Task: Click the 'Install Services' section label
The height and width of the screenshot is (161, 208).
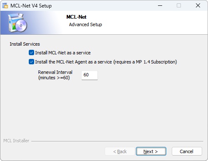Action: pyautogui.click(x=25, y=44)
